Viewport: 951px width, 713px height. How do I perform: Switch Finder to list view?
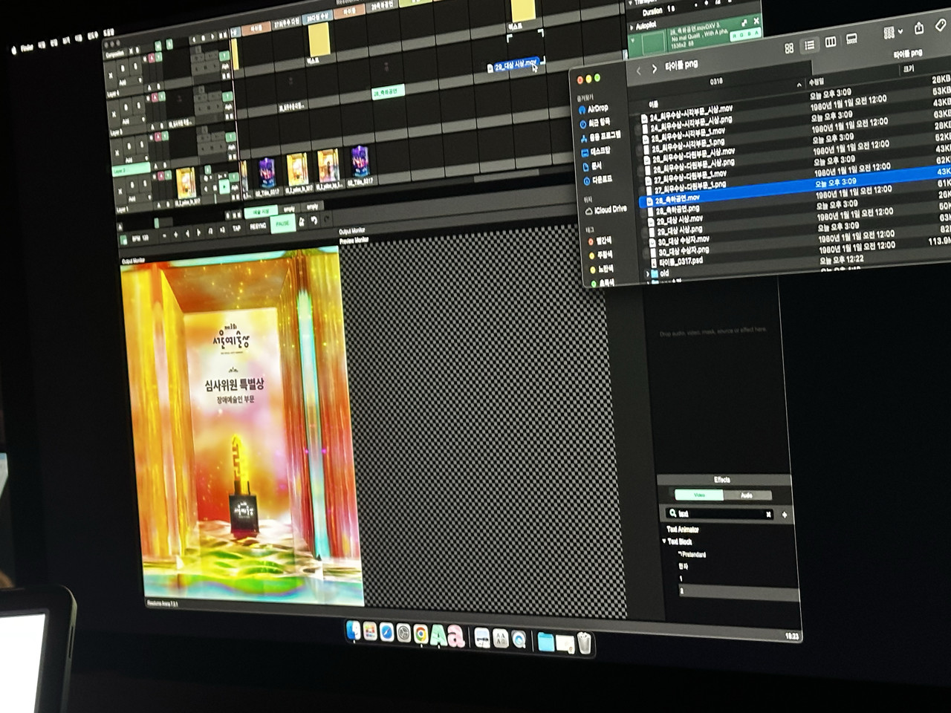coord(810,45)
